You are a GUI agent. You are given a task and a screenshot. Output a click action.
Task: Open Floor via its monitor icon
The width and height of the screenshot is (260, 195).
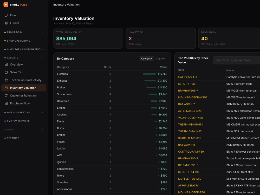click(x=6, y=15)
